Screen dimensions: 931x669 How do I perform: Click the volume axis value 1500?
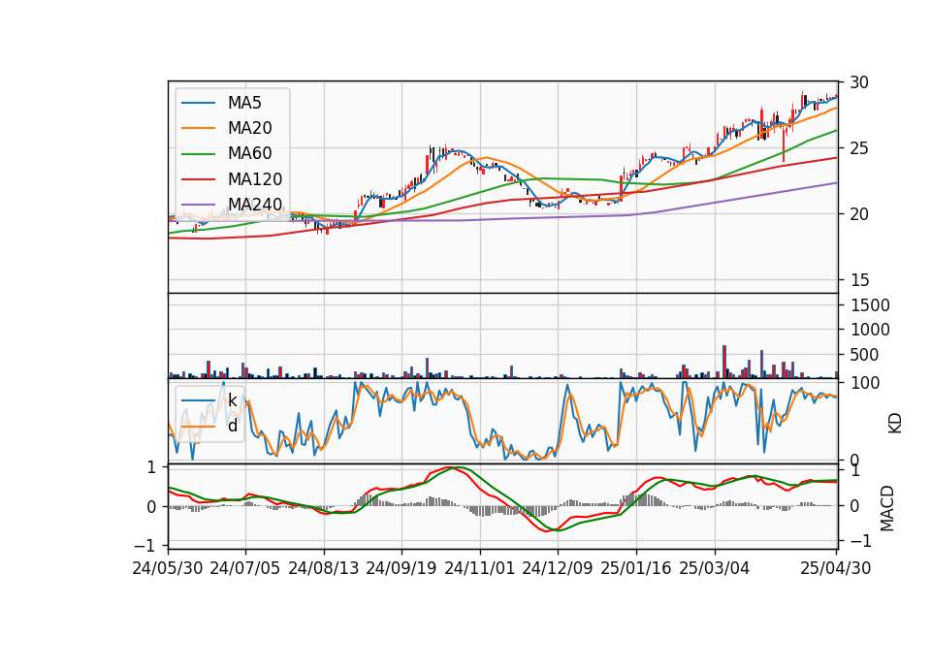click(x=871, y=305)
